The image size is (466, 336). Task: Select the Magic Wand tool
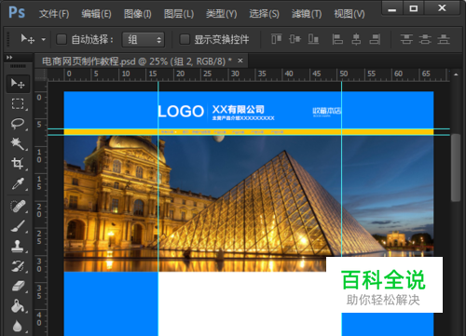(x=18, y=143)
